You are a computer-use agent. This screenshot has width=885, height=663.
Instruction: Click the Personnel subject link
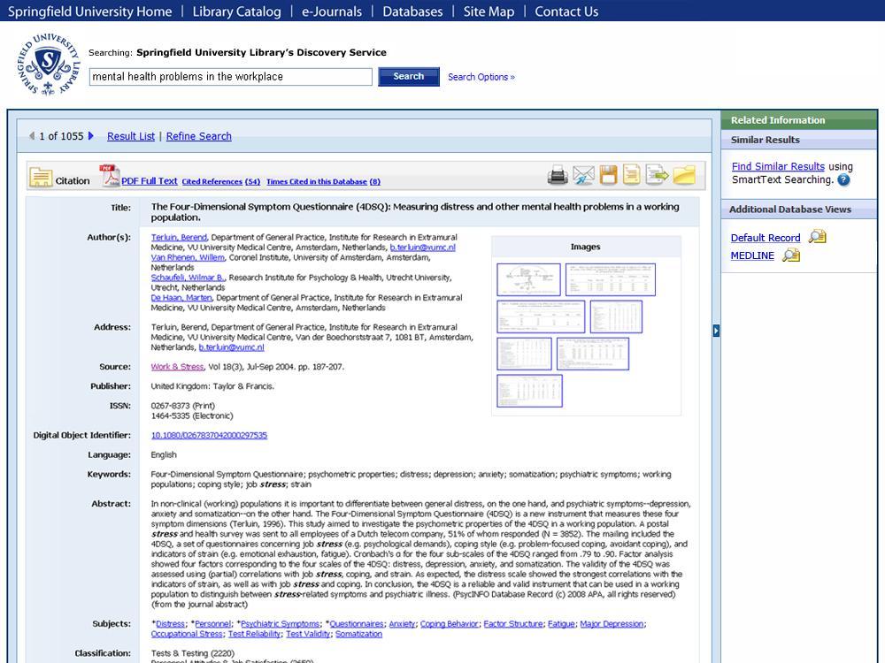[x=212, y=623]
